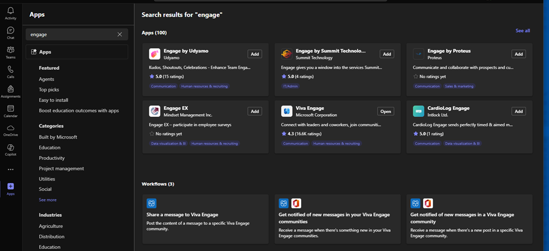Open Top picks in Featured
This screenshot has width=549, height=251.
click(x=49, y=90)
